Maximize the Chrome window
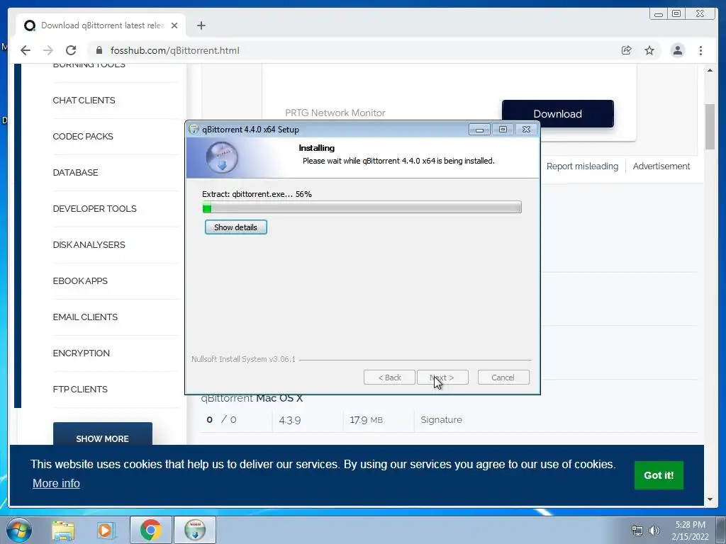The height and width of the screenshot is (544, 726). [676, 14]
